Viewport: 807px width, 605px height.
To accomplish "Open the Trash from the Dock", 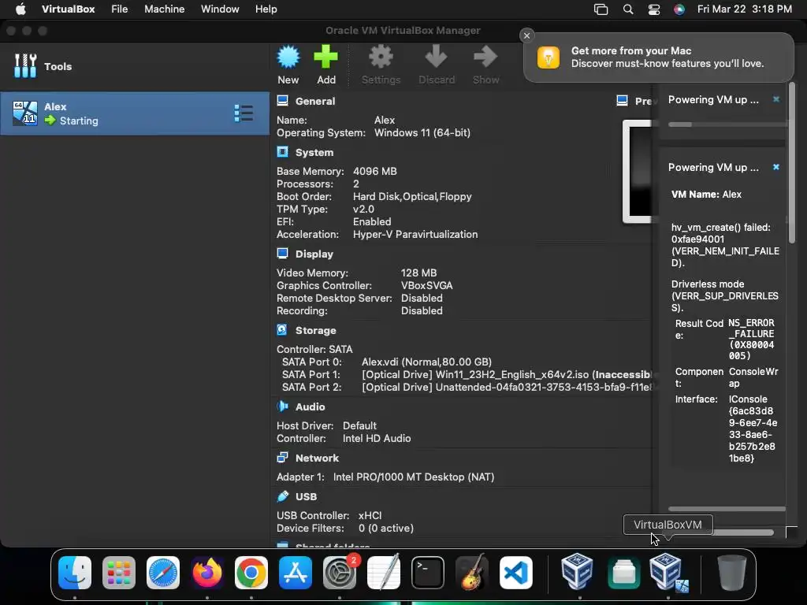I will (x=732, y=573).
